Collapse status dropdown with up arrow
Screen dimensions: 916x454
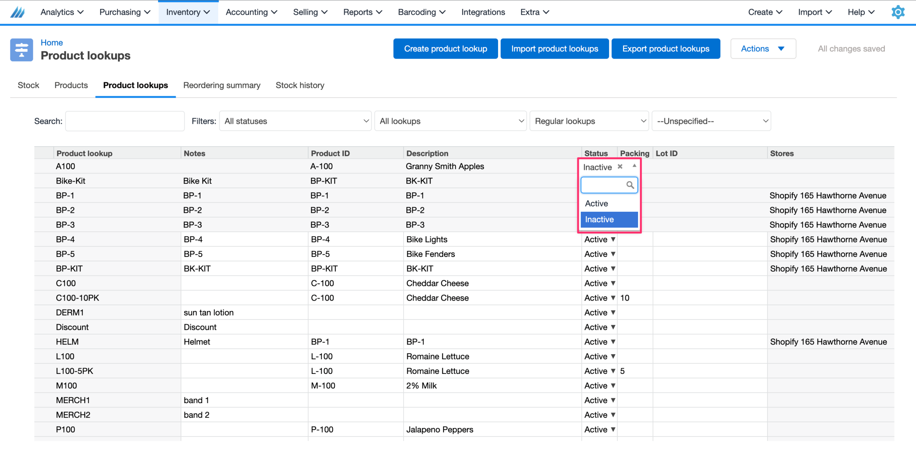pos(634,166)
